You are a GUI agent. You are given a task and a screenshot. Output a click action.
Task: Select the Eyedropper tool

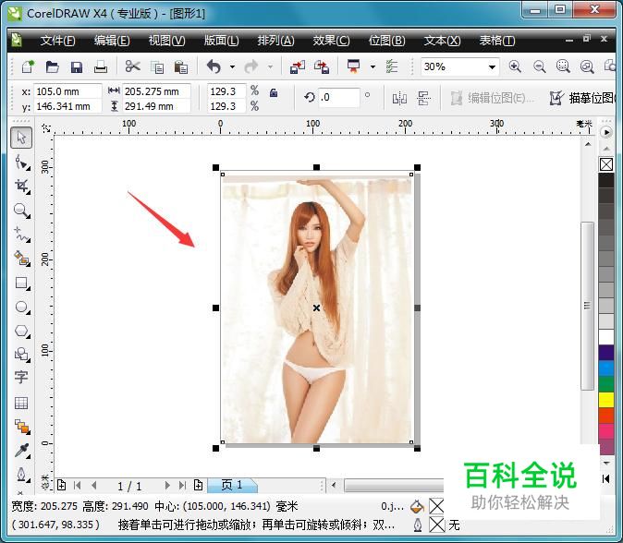(22, 451)
